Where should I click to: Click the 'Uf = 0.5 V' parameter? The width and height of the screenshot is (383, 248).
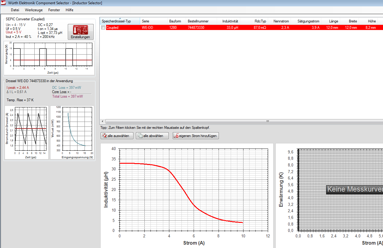coord(13,29)
